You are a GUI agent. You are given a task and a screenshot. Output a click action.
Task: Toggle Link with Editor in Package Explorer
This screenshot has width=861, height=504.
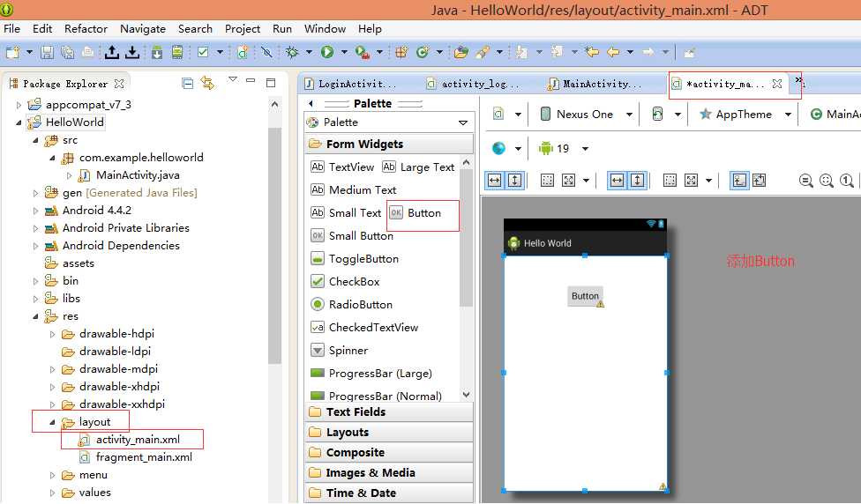pos(207,84)
